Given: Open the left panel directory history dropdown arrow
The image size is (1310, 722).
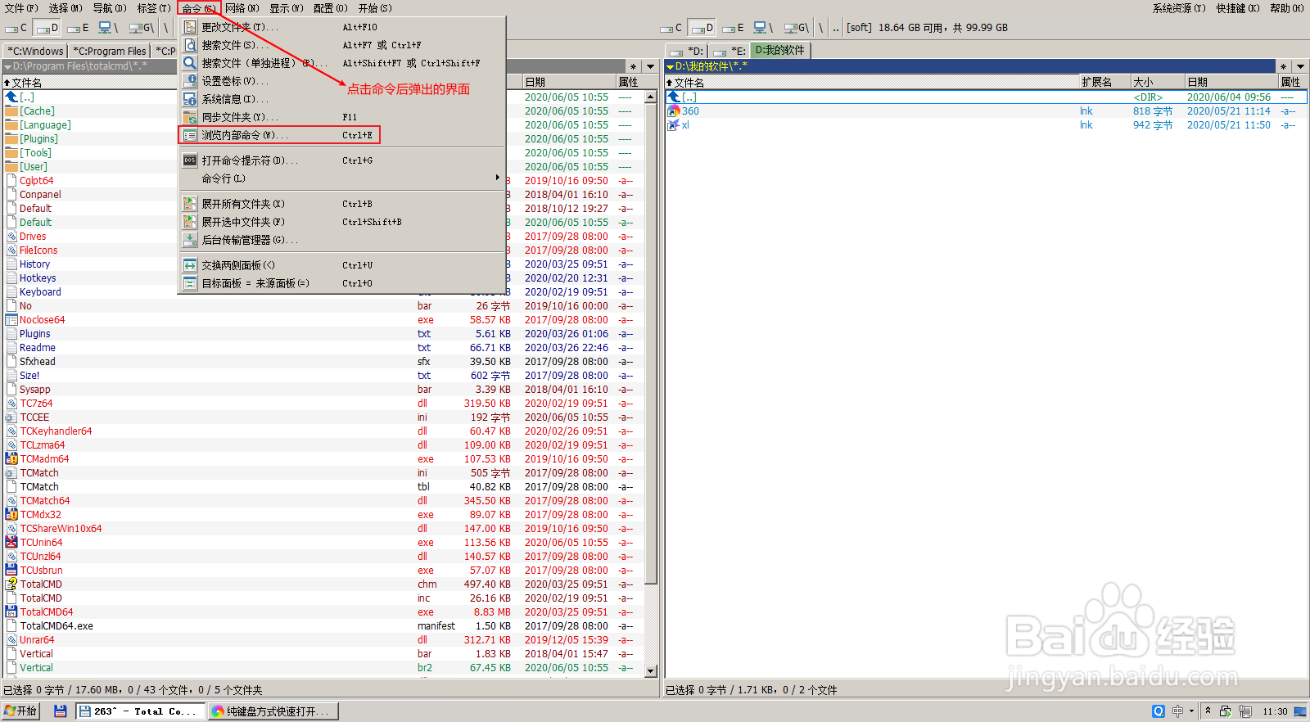Looking at the screenshot, I should coord(651,66).
